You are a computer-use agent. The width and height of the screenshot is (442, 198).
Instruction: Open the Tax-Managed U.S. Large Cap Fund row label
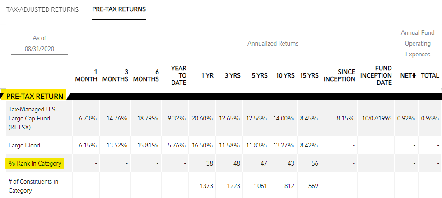[x=33, y=118]
